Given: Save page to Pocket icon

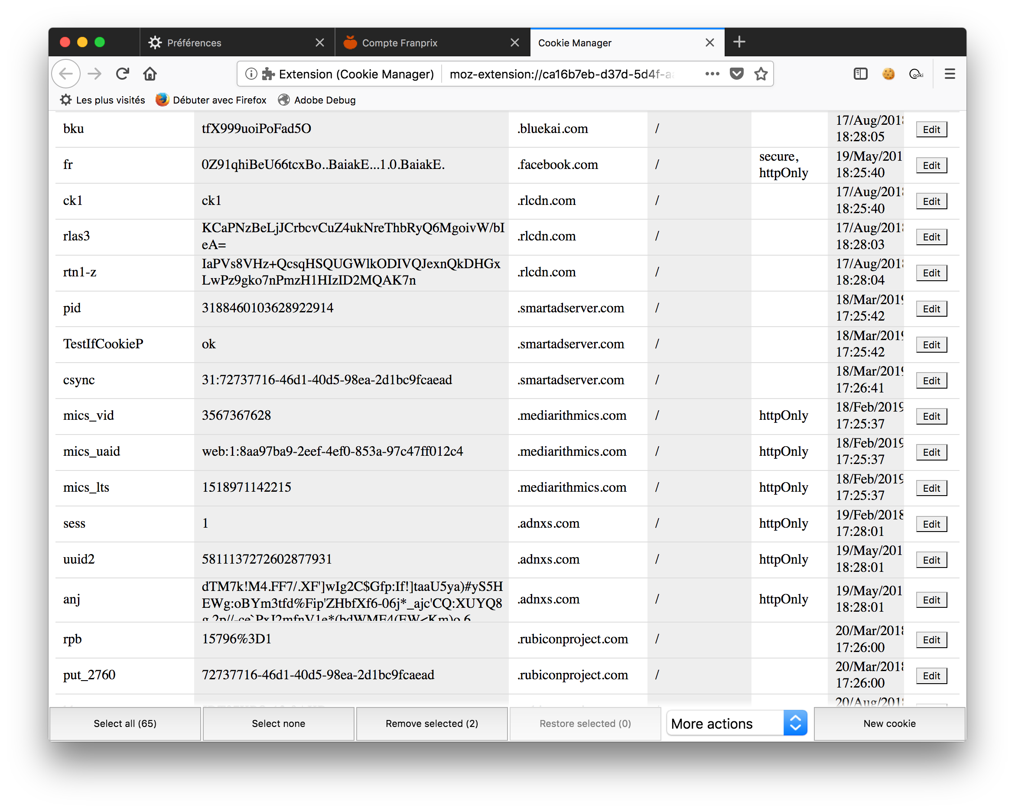Looking at the screenshot, I should 737,74.
